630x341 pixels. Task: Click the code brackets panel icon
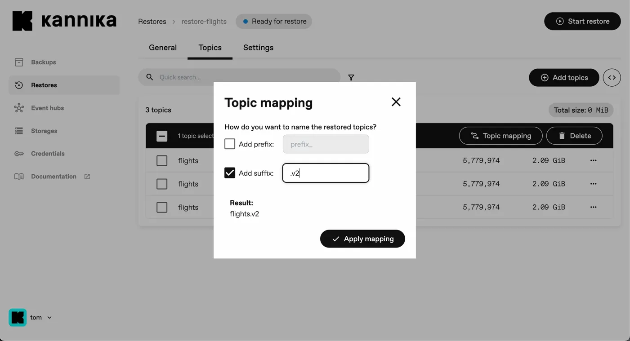[612, 77]
